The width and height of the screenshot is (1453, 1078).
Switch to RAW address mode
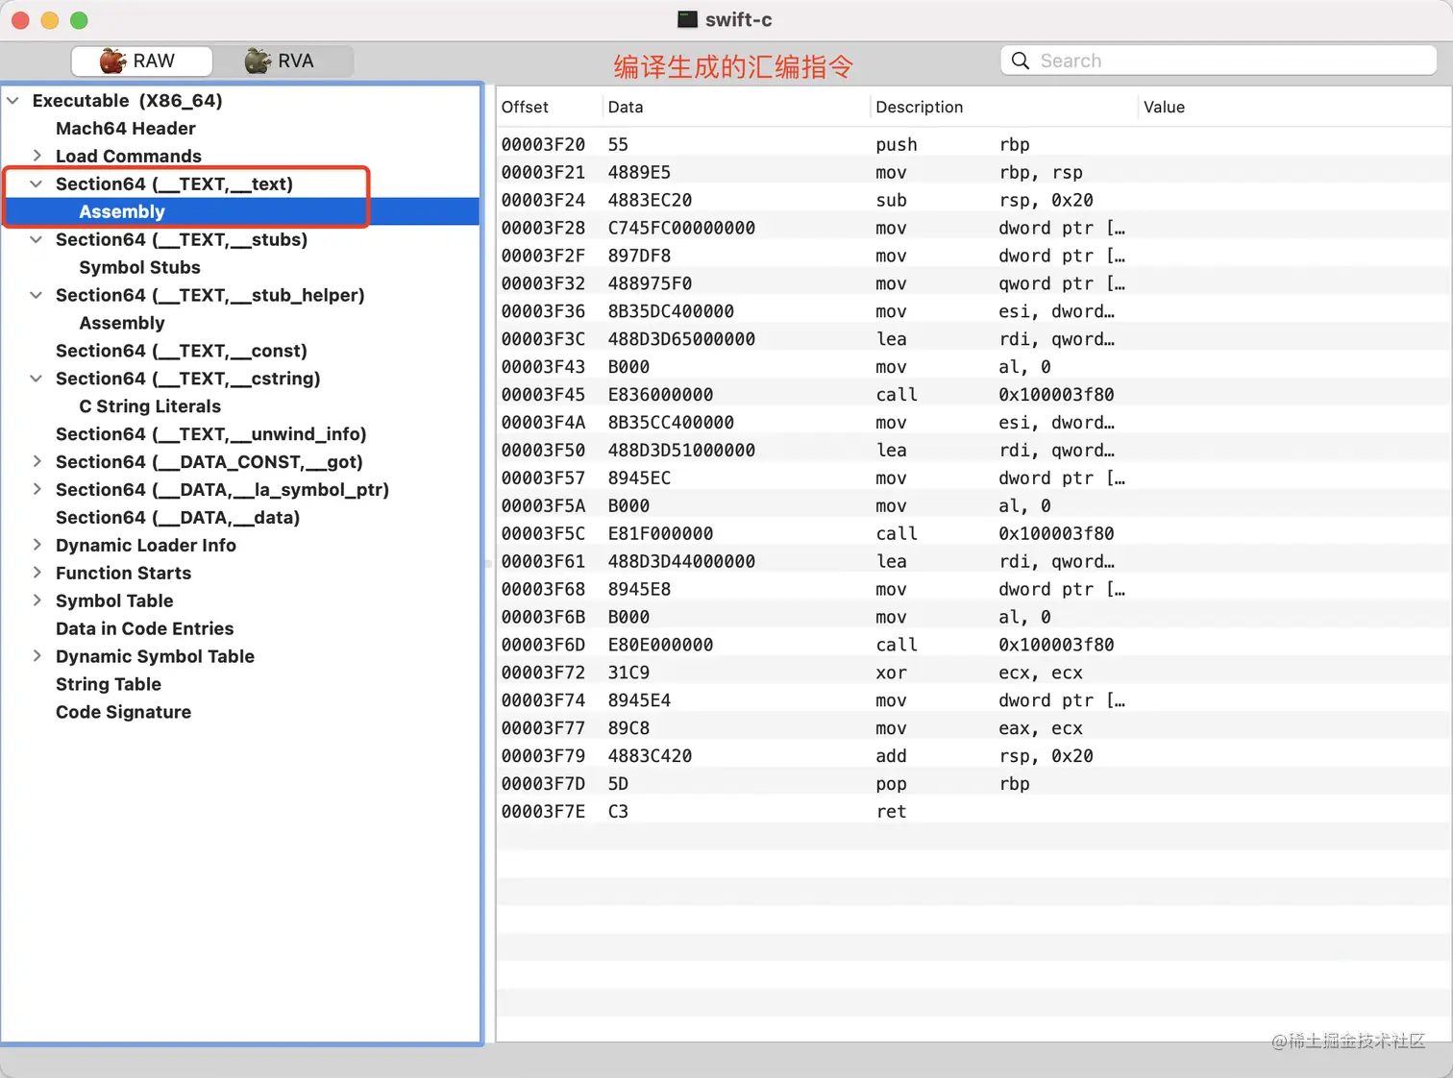click(x=142, y=61)
